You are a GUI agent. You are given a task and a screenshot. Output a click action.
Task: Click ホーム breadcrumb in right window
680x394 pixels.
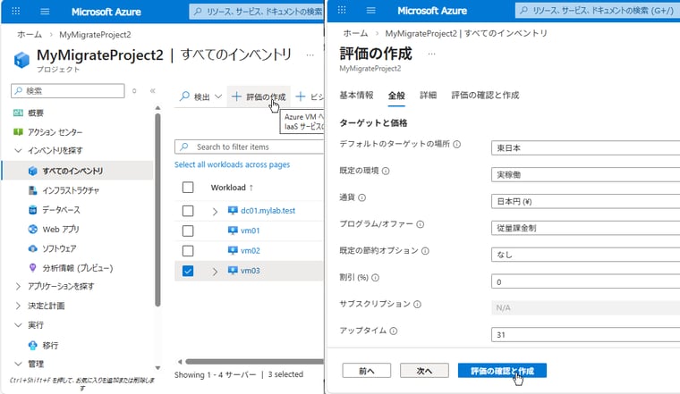point(355,33)
